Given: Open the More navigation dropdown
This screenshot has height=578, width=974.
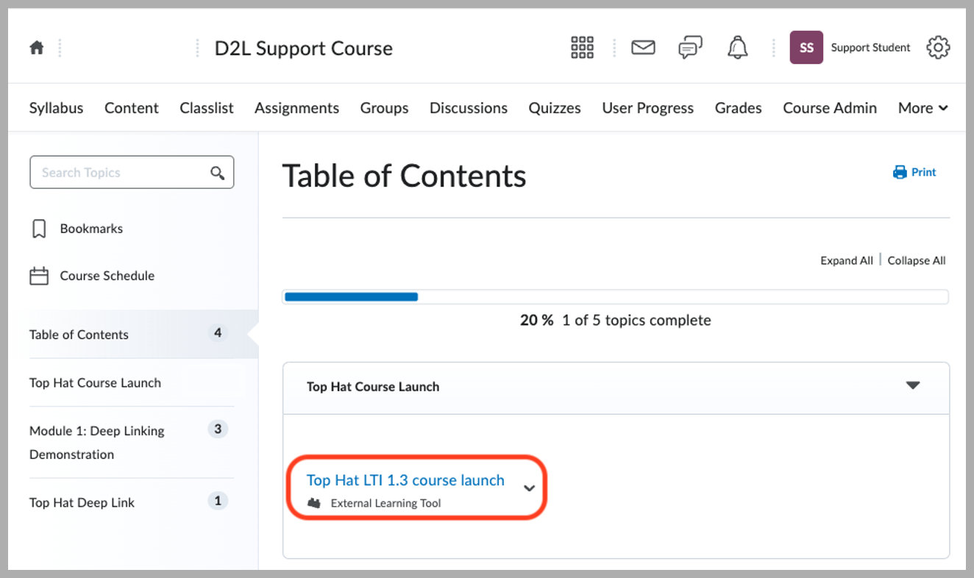Looking at the screenshot, I should 923,108.
